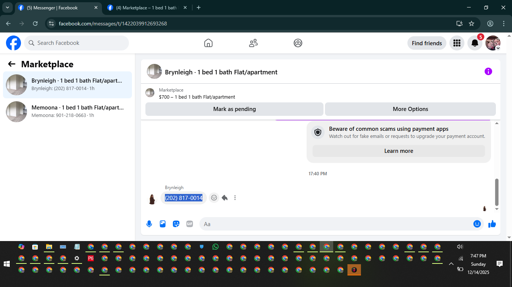This screenshot has height=287, width=512.
Task: Click the install app icon in address bar
Action: coord(460,24)
